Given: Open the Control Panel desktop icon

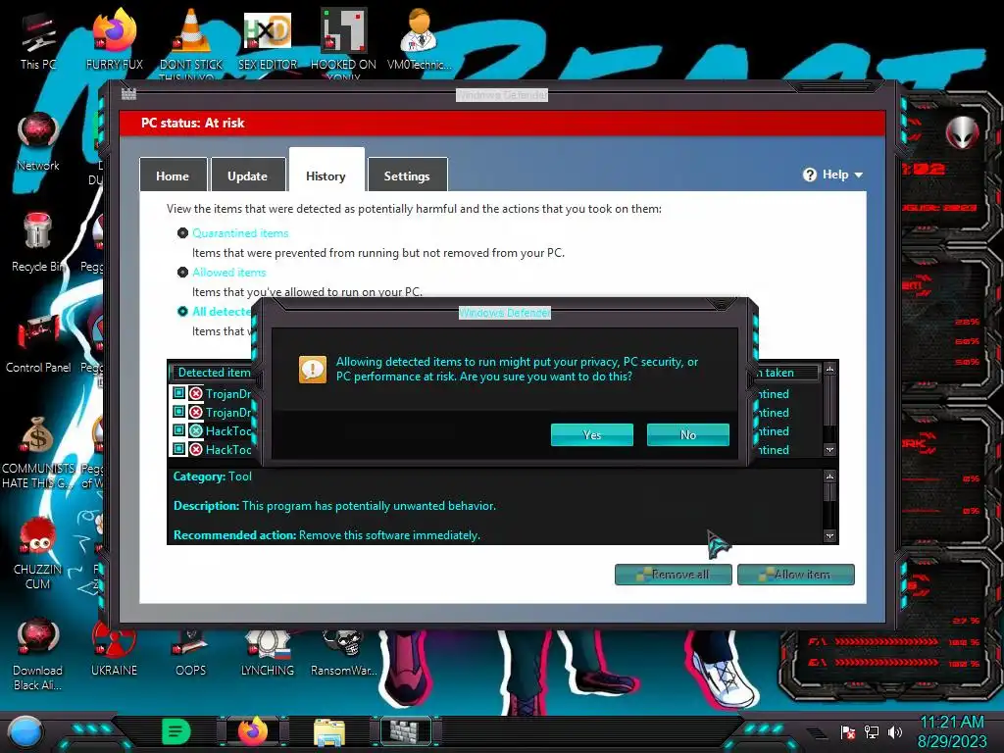Looking at the screenshot, I should click(x=38, y=343).
